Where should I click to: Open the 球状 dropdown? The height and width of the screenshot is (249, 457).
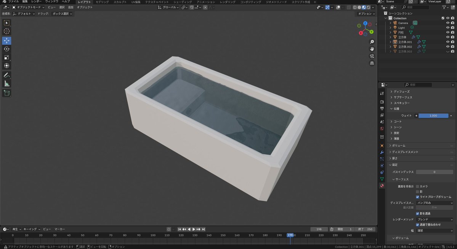coord(435,231)
